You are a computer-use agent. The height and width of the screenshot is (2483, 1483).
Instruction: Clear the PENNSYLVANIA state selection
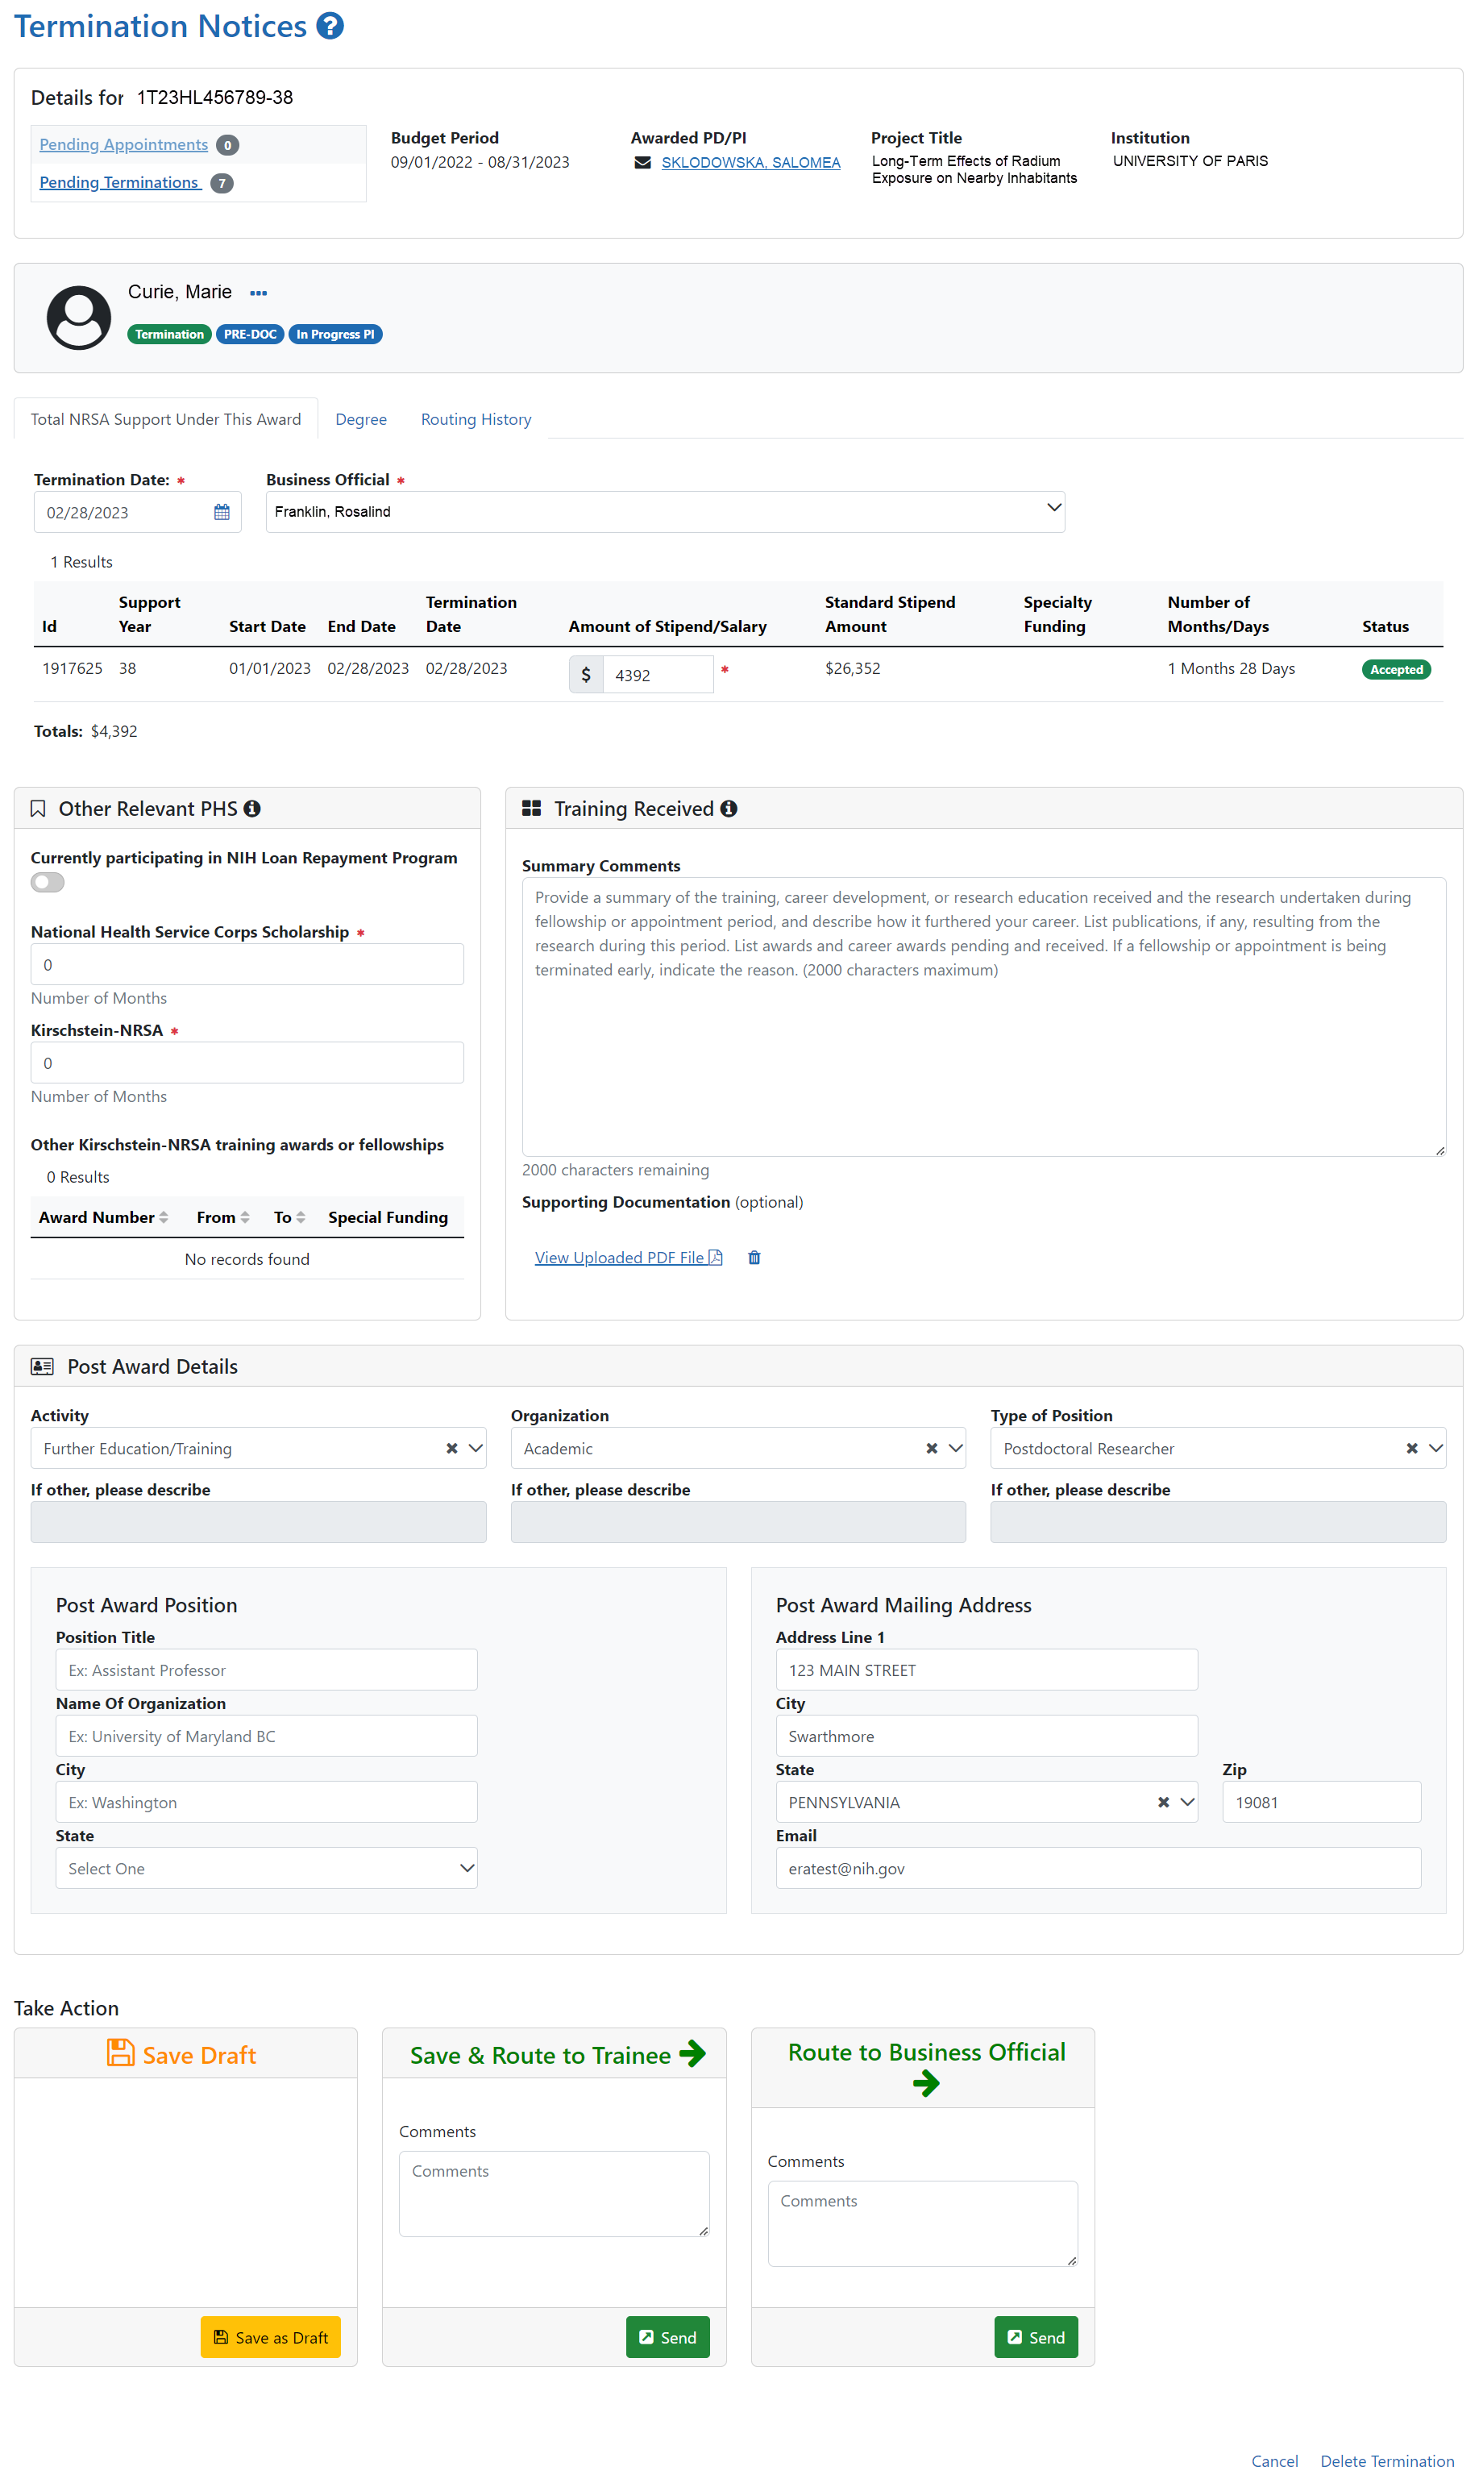(x=1163, y=1803)
